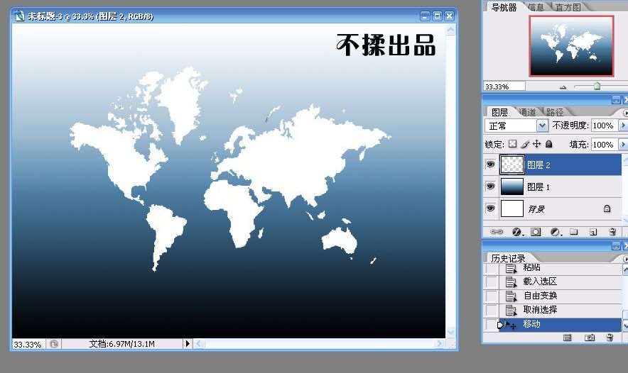This screenshot has width=628, height=373.
Task: Toggle visibility of 图层 1
Action: 490,186
